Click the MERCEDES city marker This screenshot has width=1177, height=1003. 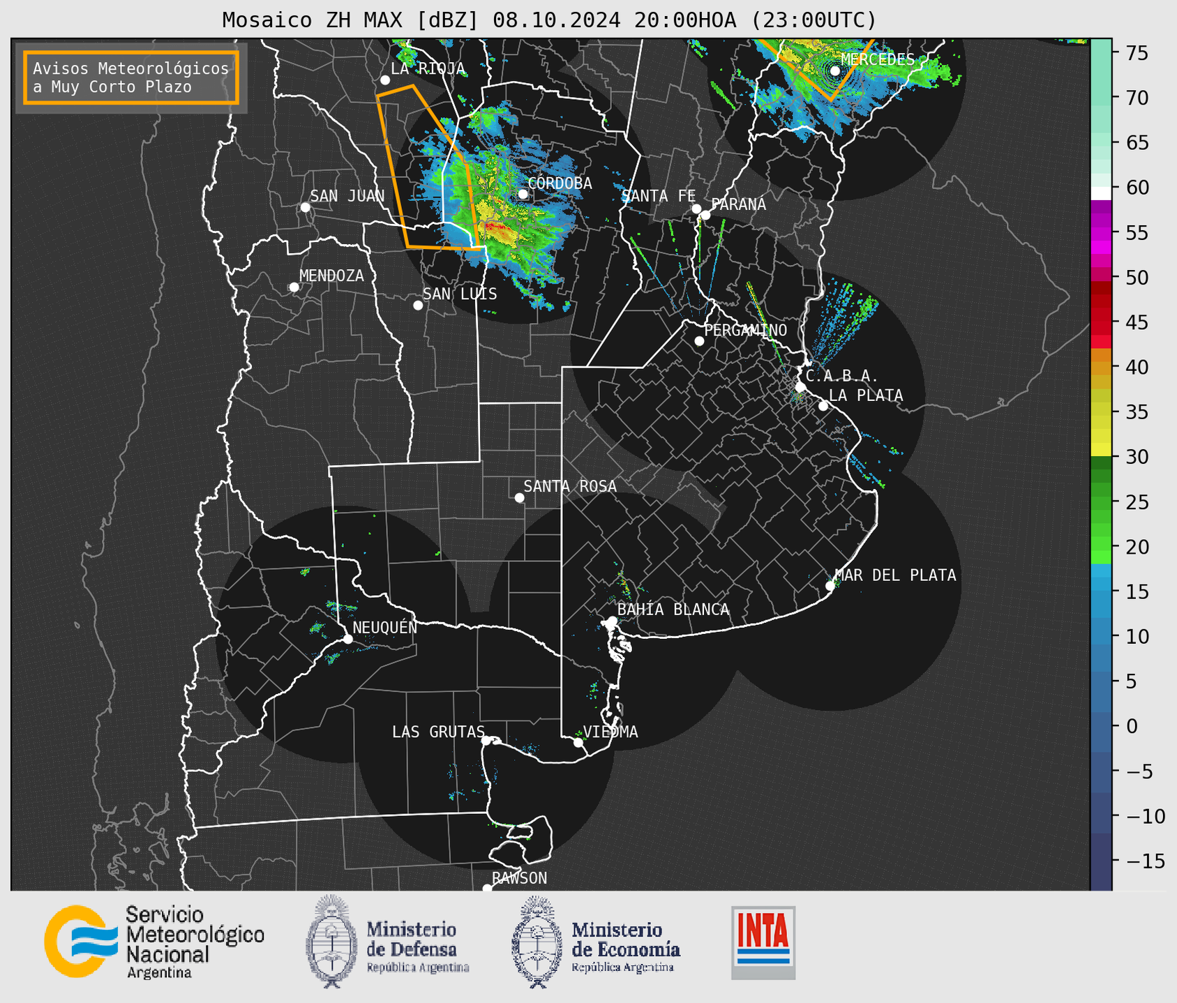[x=834, y=70]
